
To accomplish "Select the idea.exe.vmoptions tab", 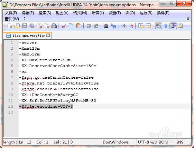I will (x=27, y=35).
